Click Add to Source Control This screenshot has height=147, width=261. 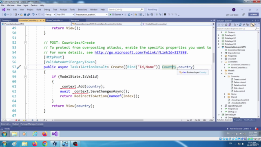click(239, 129)
